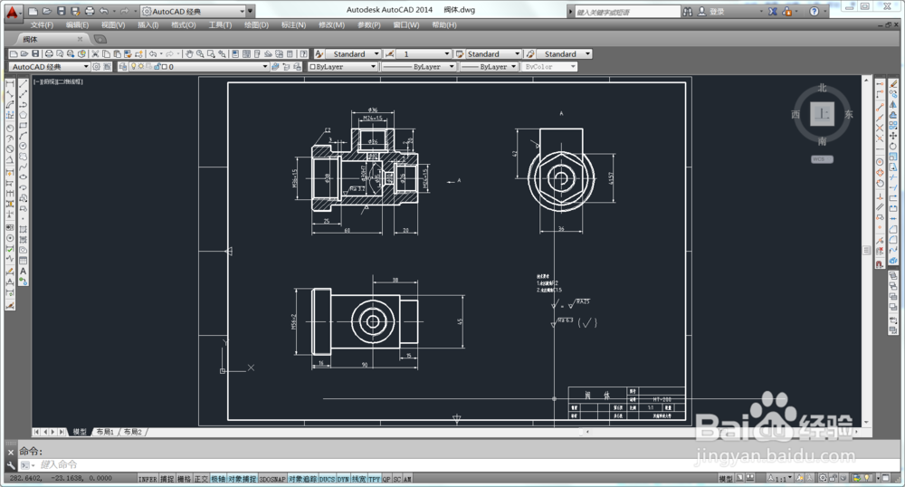905x487 pixels.
Task: Switch to the 模型 model tab
Action: (x=80, y=432)
